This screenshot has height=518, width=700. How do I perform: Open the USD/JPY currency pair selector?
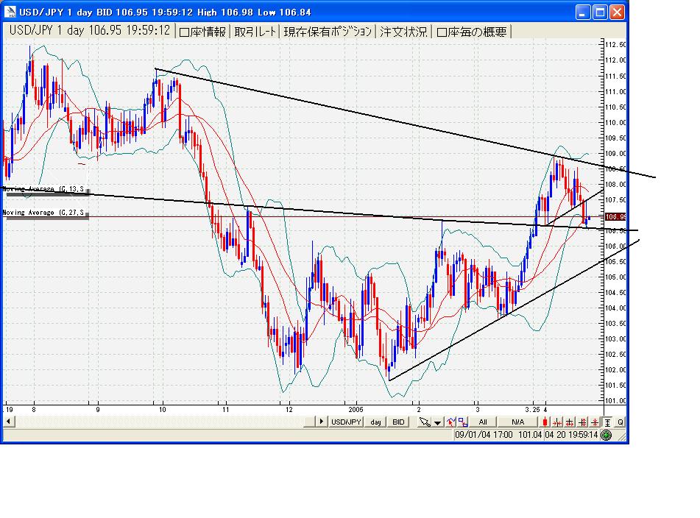[x=347, y=422]
